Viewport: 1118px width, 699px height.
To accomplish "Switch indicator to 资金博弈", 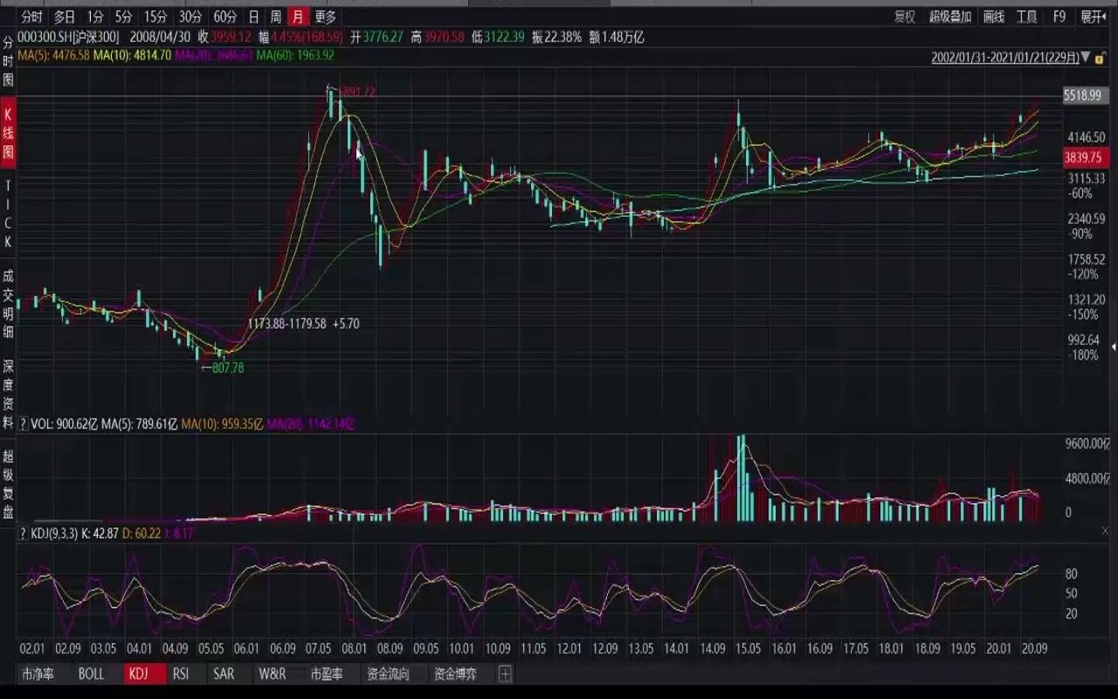I will (455, 674).
